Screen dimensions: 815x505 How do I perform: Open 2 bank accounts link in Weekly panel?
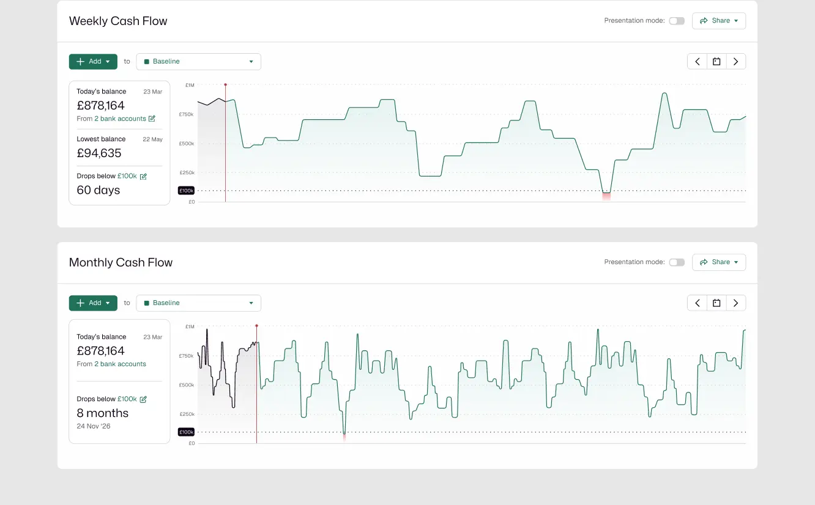(x=120, y=119)
